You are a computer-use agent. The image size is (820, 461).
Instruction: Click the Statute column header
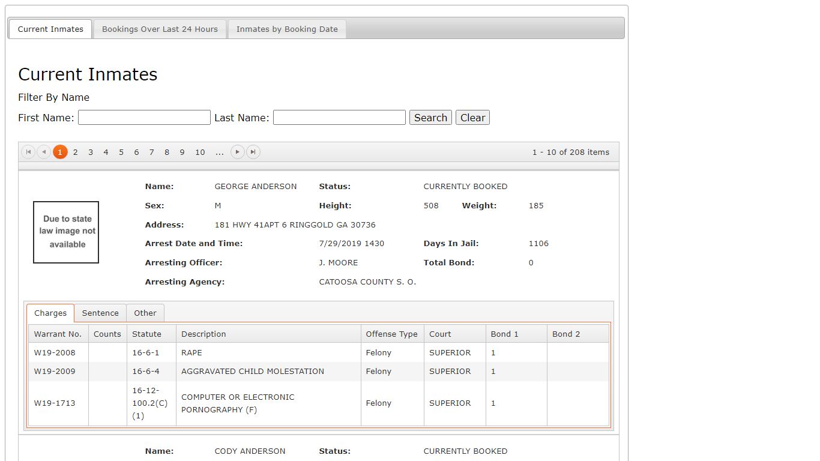151,334
